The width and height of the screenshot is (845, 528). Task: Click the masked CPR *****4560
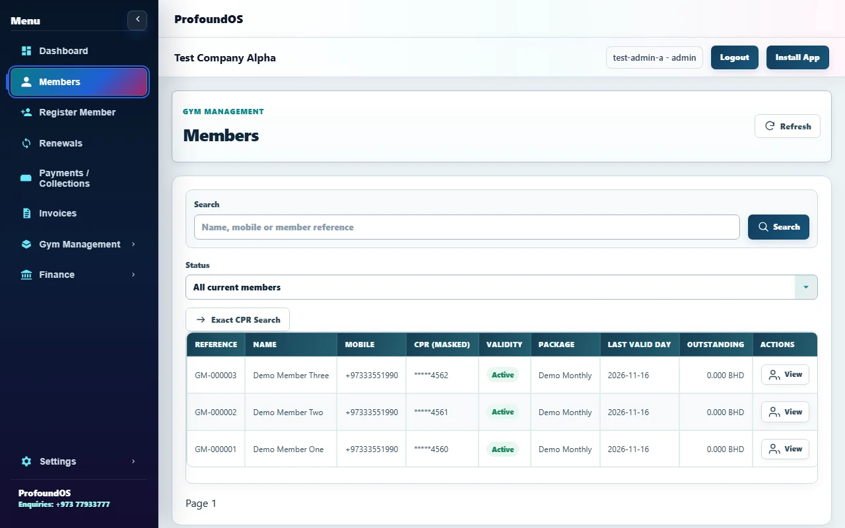click(431, 449)
